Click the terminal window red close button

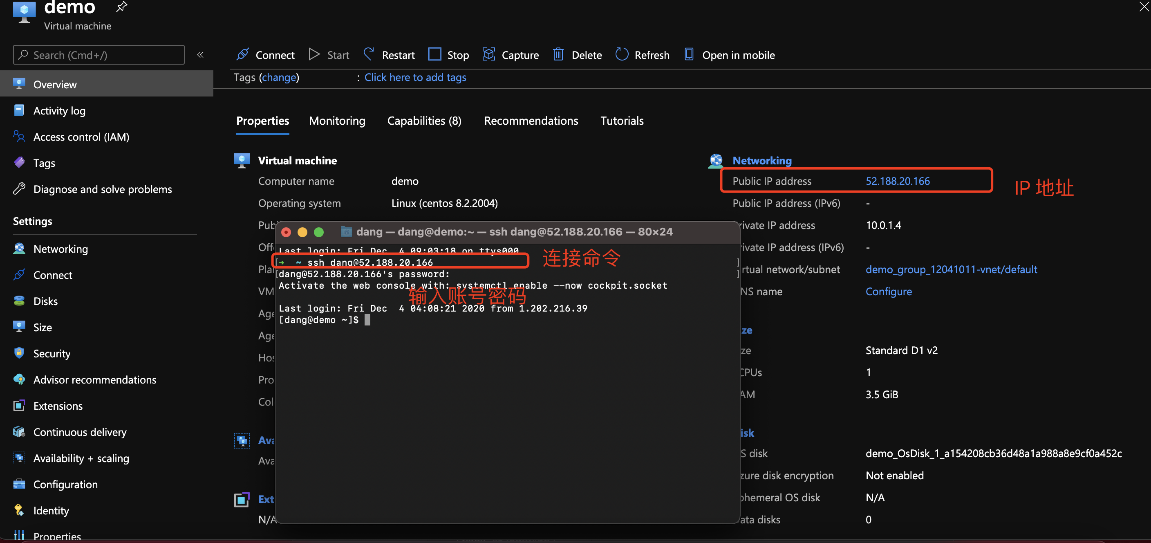(x=286, y=232)
